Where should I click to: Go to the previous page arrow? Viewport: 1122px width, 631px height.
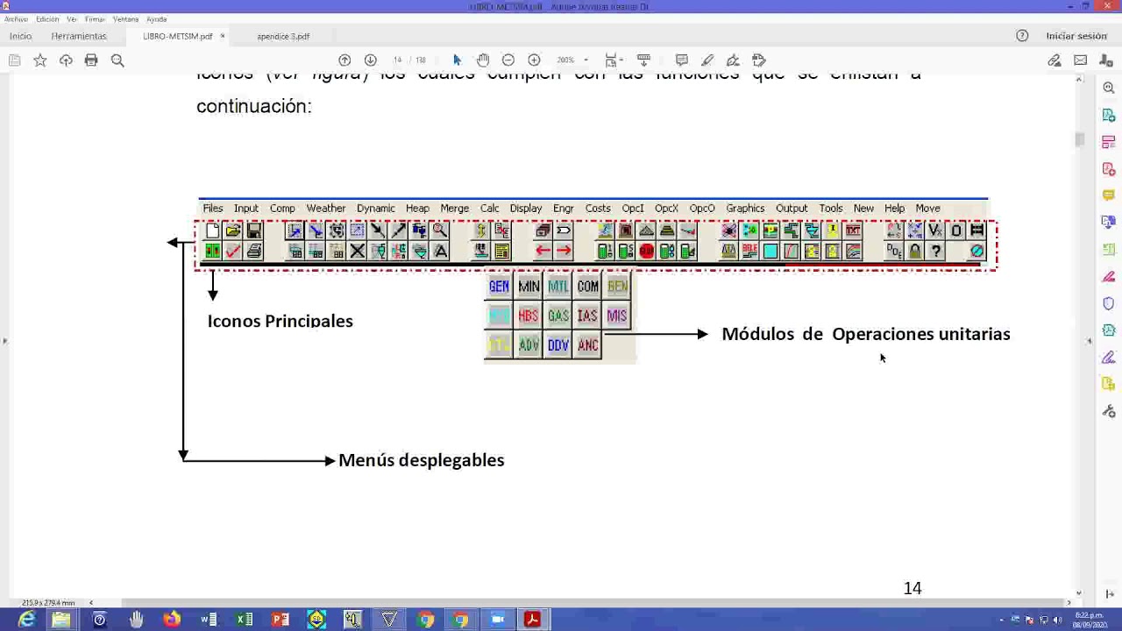344,60
